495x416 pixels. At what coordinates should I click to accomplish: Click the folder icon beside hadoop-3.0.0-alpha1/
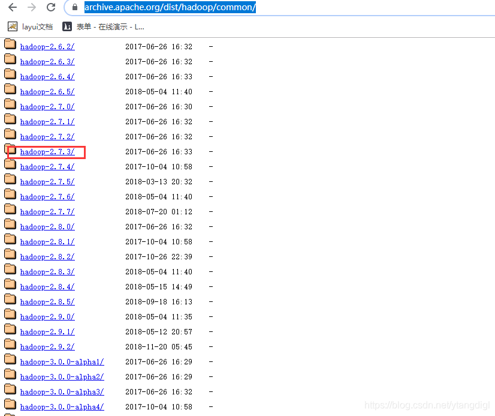10,359
